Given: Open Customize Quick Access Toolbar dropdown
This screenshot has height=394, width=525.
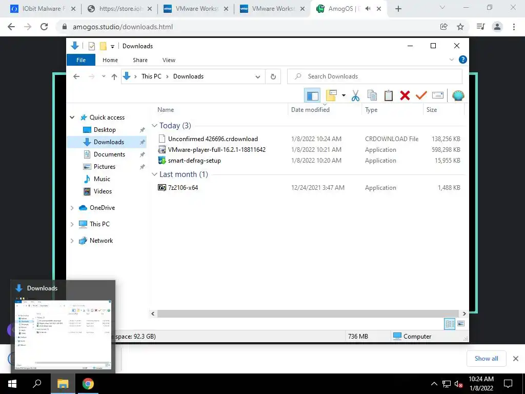Looking at the screenshot, I should pos(112,47).
